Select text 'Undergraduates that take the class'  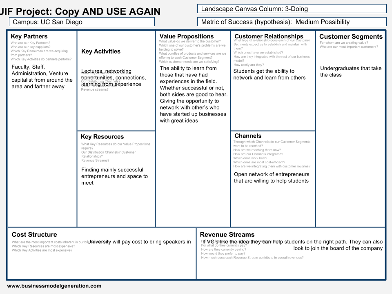pos(351,71)
